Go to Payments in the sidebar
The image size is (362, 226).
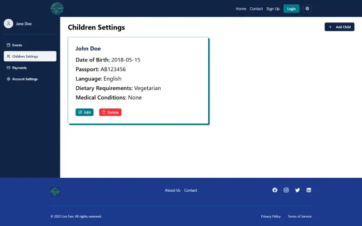point(30,67)
